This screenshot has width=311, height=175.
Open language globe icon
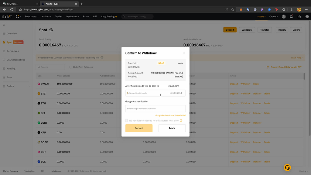307,17
